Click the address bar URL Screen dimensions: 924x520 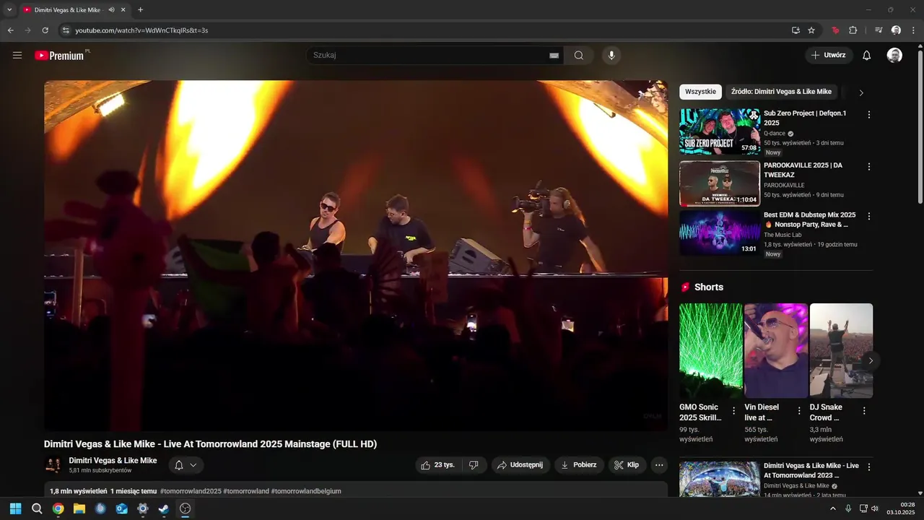pos(141,30)
